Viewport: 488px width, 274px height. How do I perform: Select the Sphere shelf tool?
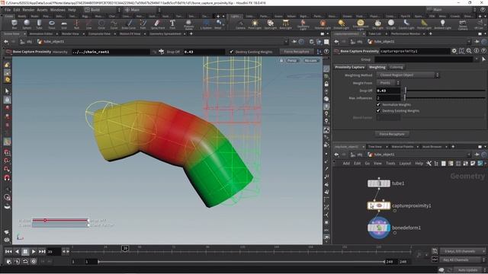tap(27, 24)
